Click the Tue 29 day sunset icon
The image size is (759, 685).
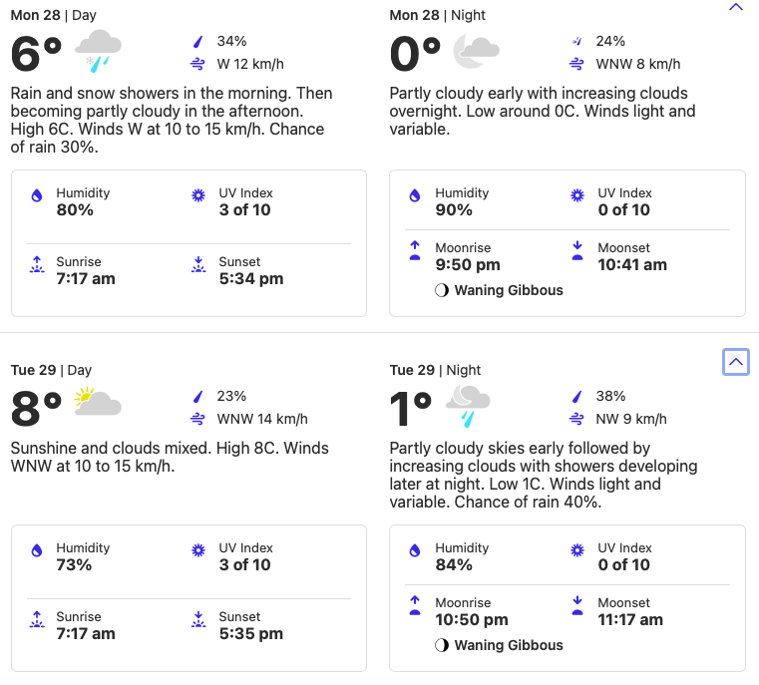click(198, 620)
